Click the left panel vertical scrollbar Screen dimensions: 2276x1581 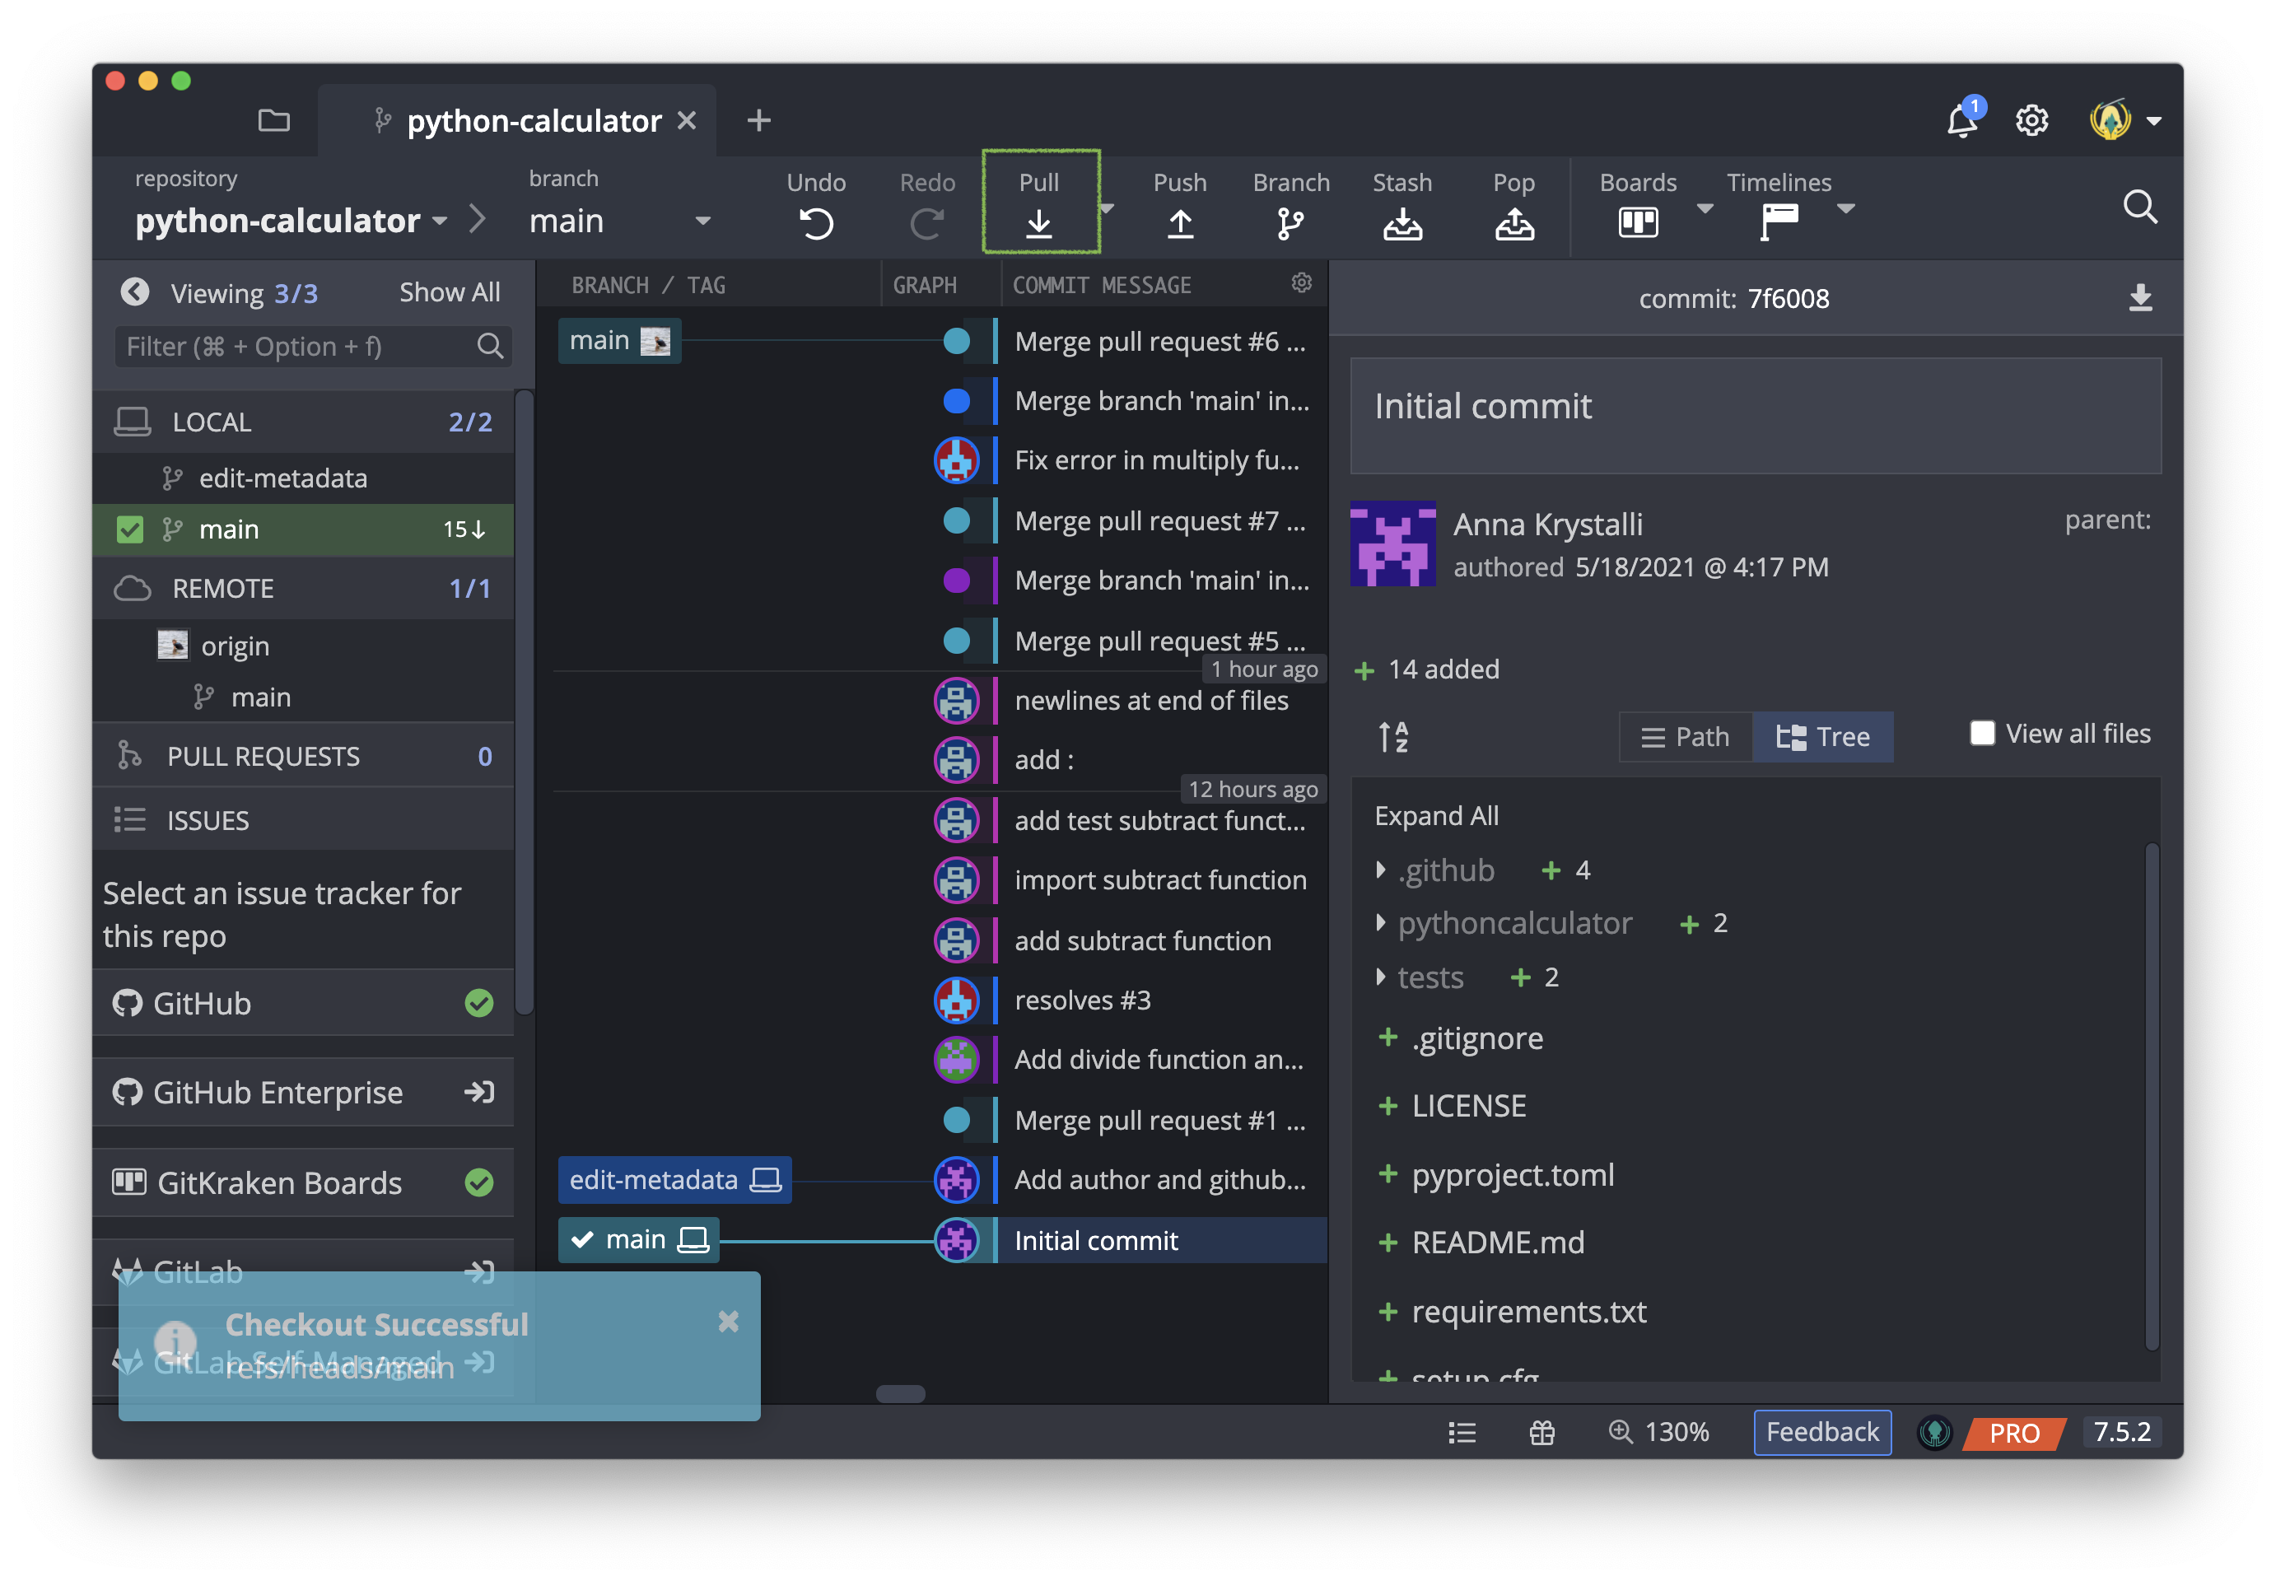pyautogui.click(x=524, y=701)
